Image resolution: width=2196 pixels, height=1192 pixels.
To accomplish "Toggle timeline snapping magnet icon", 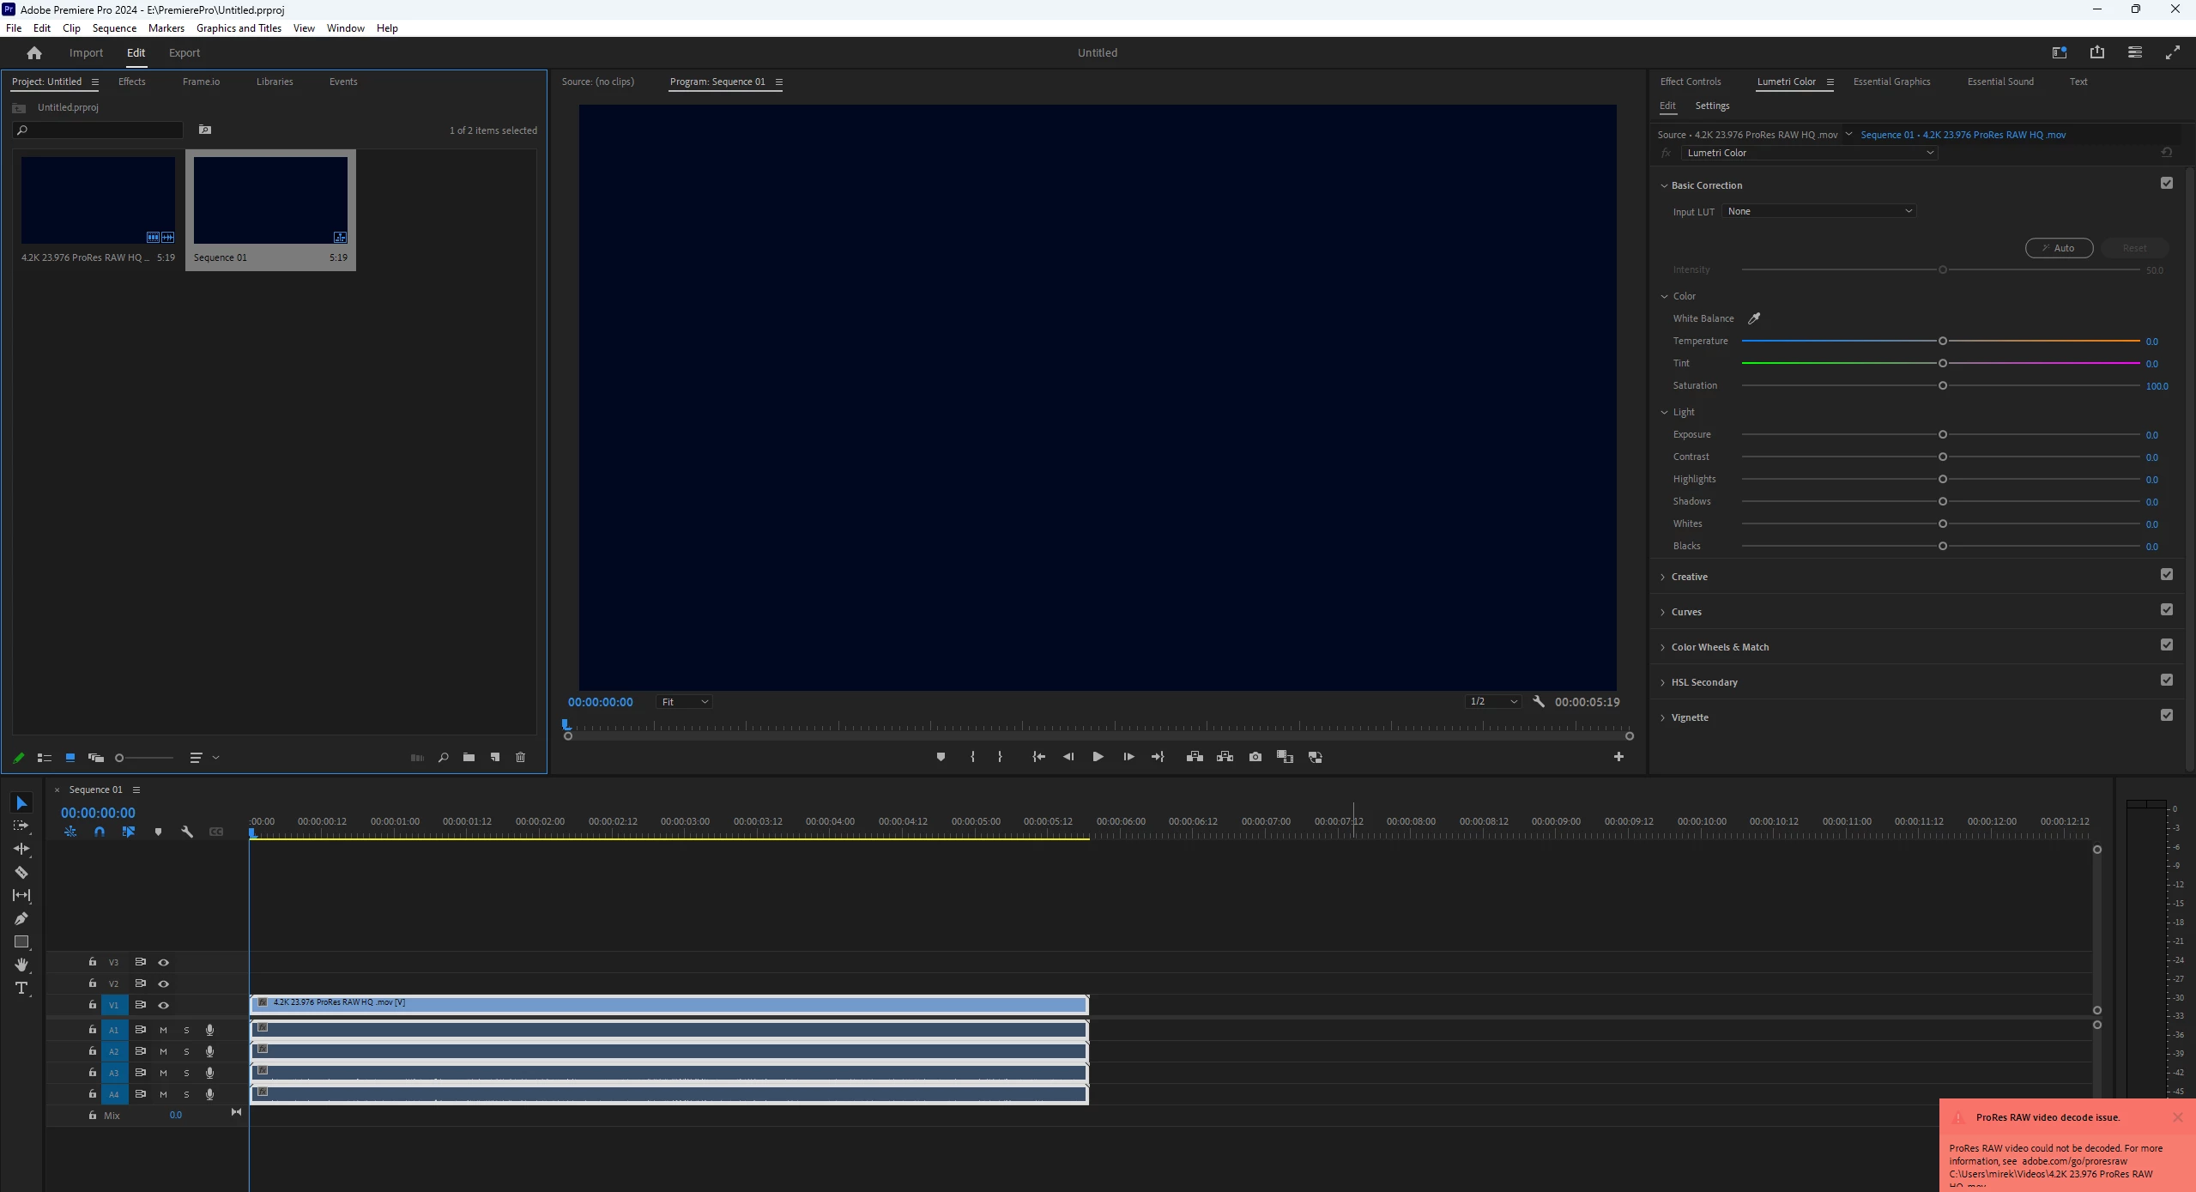I will (x=100, y=832).
